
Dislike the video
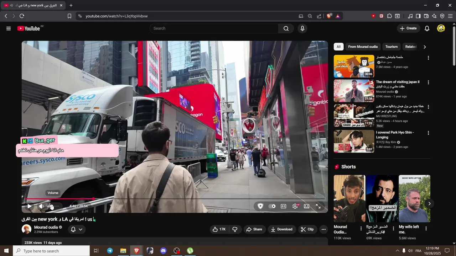point(235,229)
